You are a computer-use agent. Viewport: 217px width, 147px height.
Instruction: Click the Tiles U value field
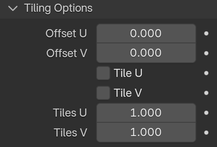(x=146, y=113)
